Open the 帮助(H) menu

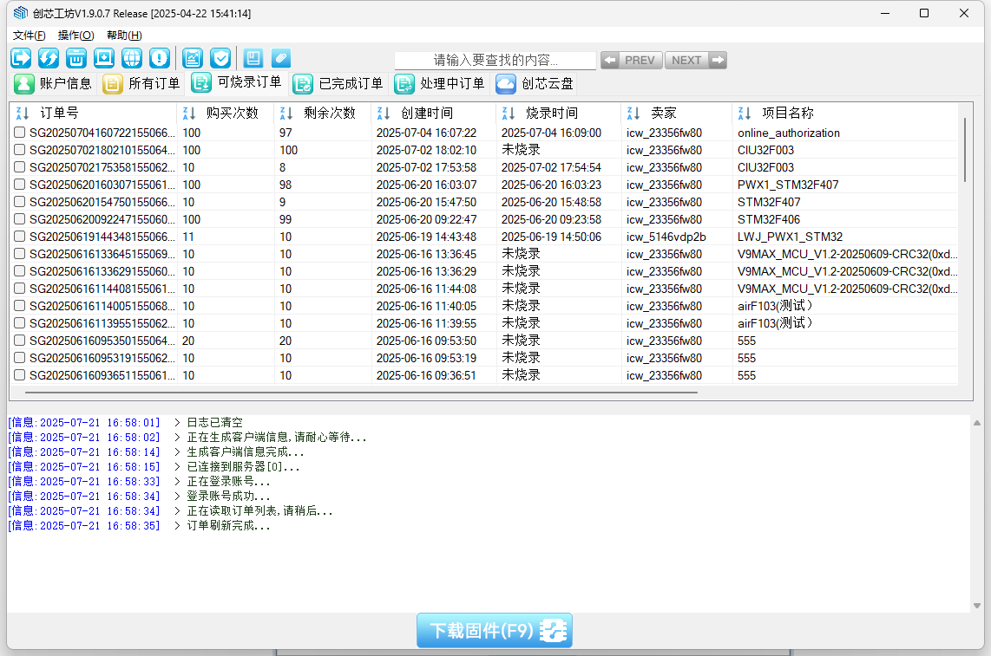click(124, 36)
